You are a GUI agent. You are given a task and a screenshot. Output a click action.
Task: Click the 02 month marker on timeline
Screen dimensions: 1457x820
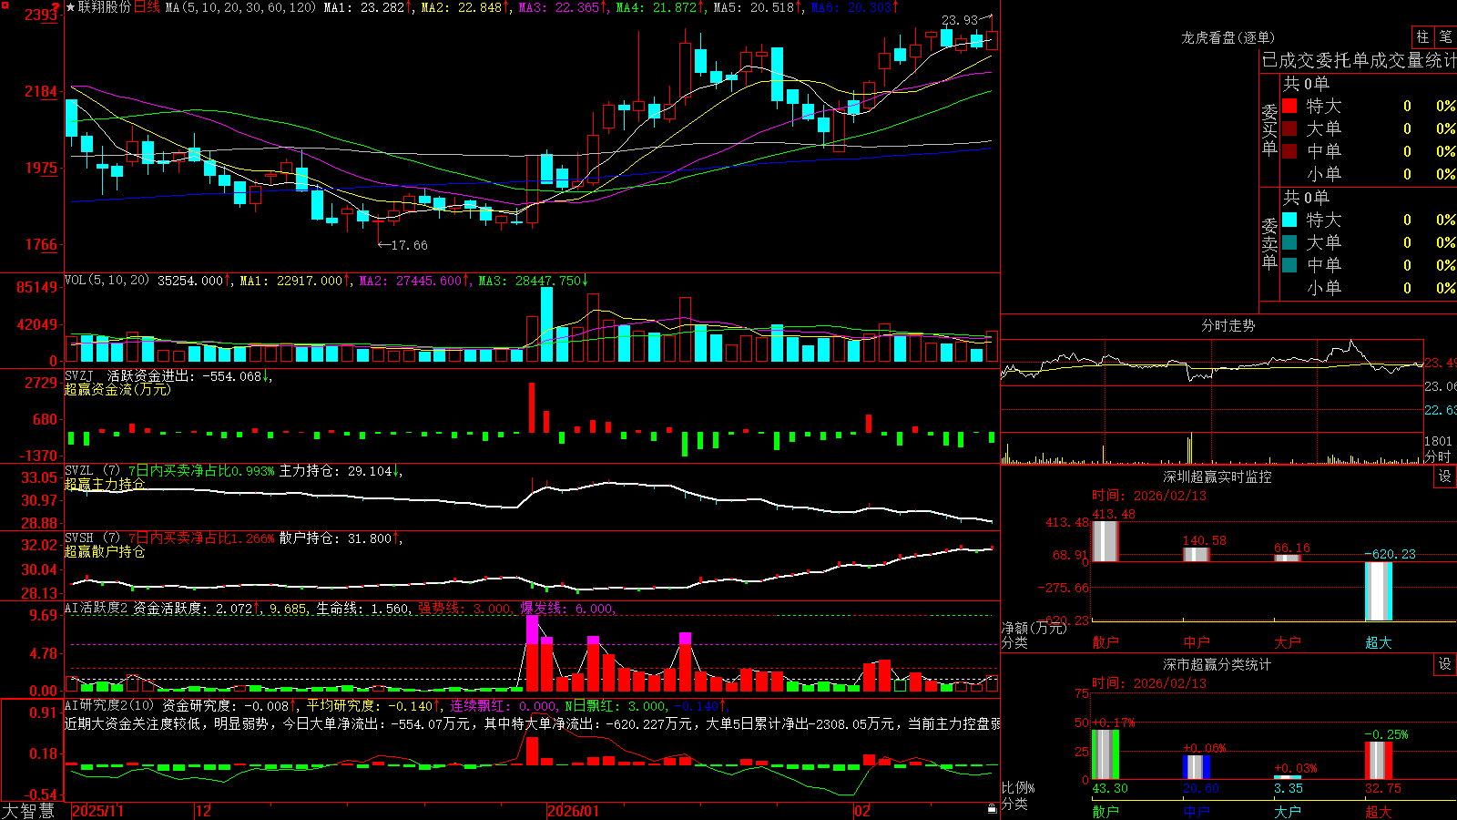(861, 810)
